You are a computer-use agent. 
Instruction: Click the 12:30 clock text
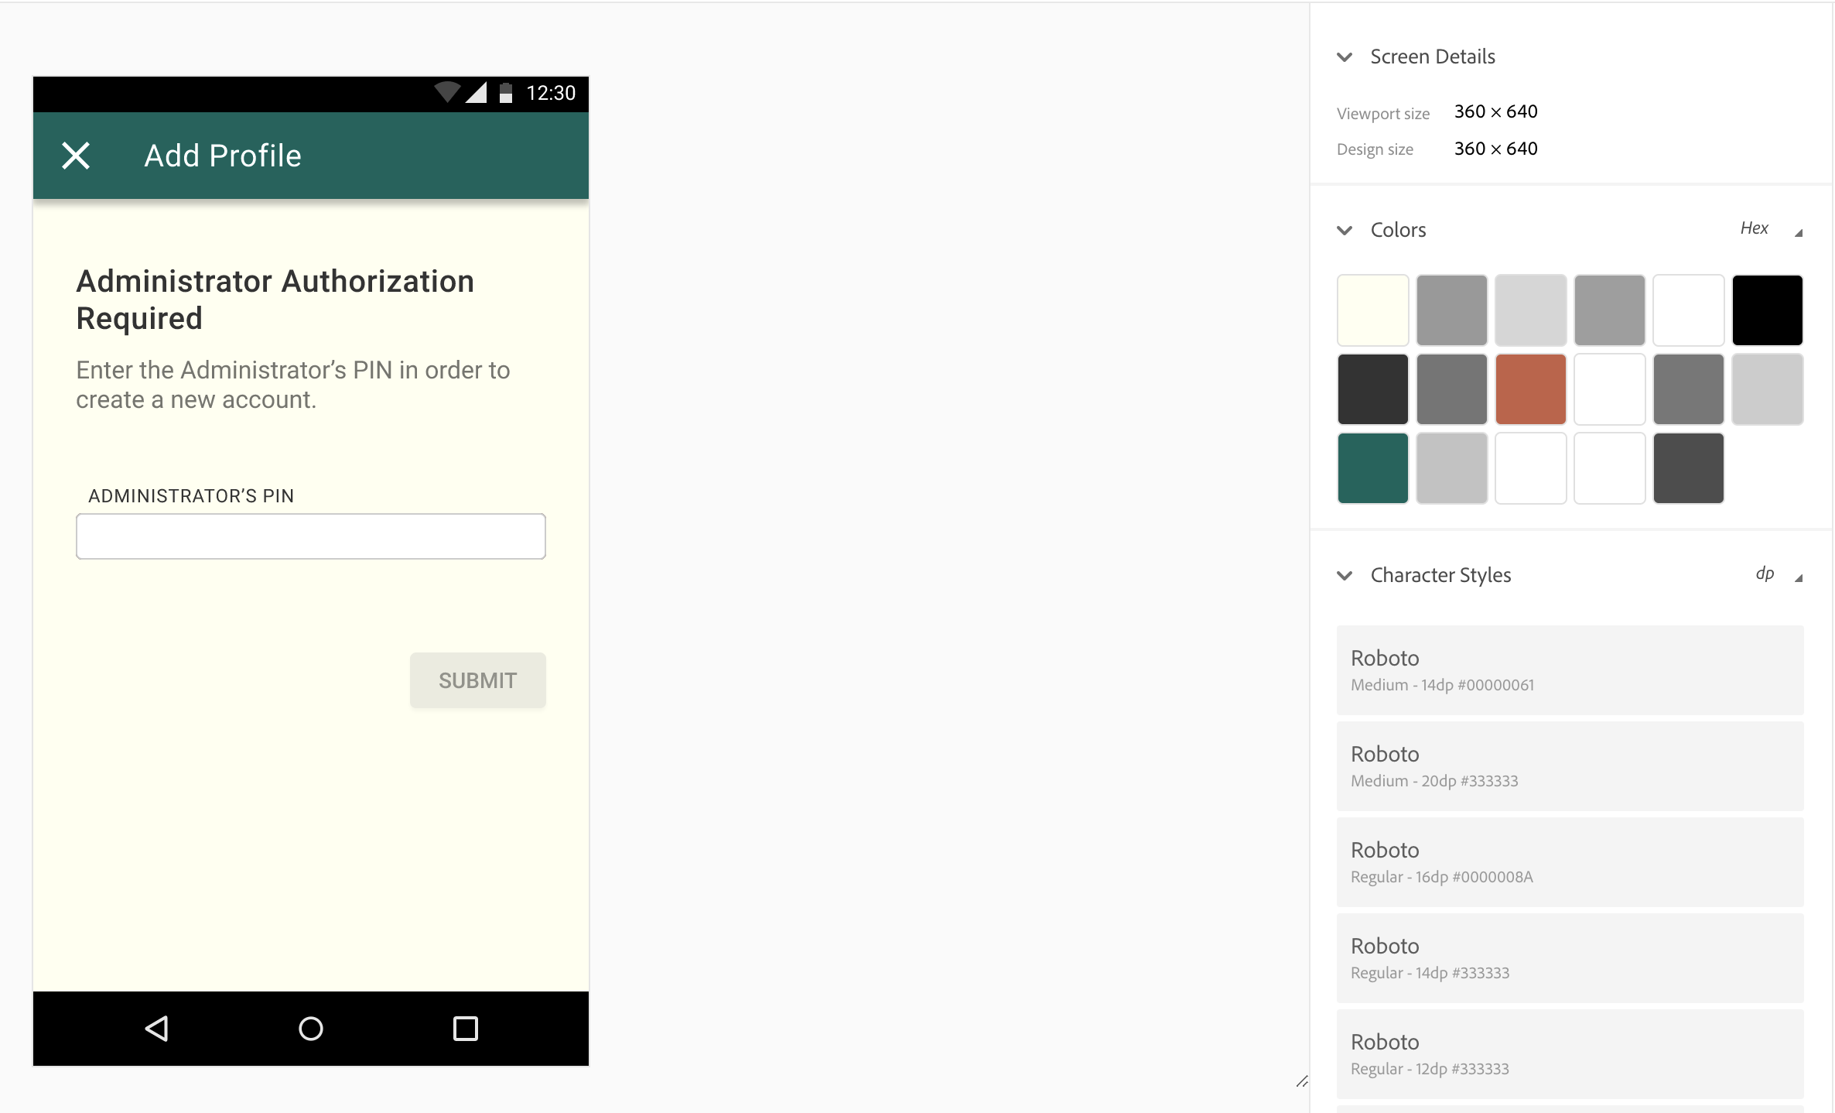(551, 93)
